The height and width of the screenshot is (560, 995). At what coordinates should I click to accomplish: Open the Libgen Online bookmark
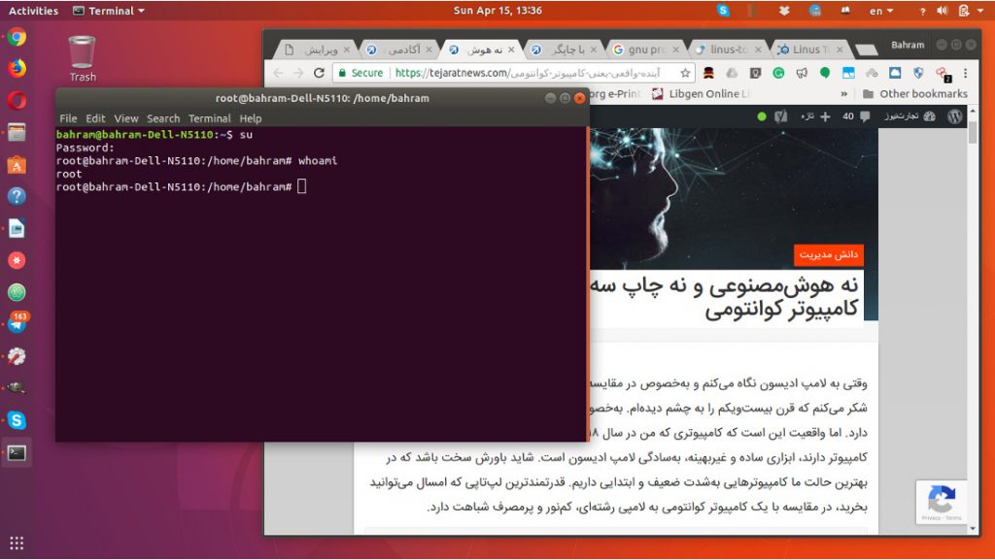pos(702,94)
